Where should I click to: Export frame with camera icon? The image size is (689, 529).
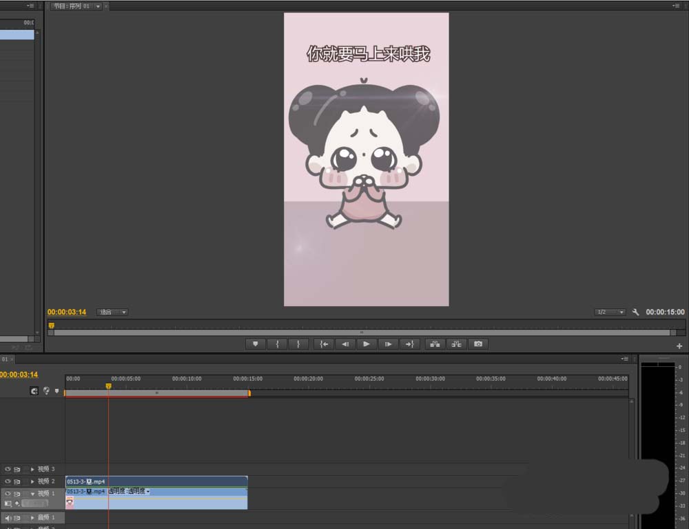coord(478,344)
